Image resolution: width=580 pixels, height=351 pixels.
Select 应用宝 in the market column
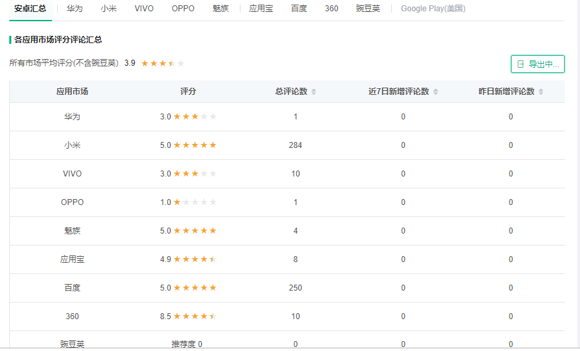tap(72, 259)
